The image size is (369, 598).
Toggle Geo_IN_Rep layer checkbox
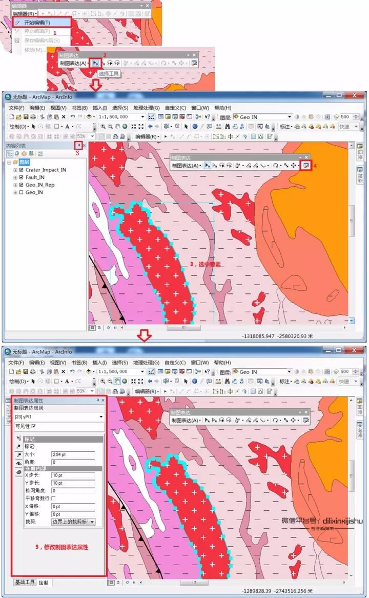[x=22, y=185]
